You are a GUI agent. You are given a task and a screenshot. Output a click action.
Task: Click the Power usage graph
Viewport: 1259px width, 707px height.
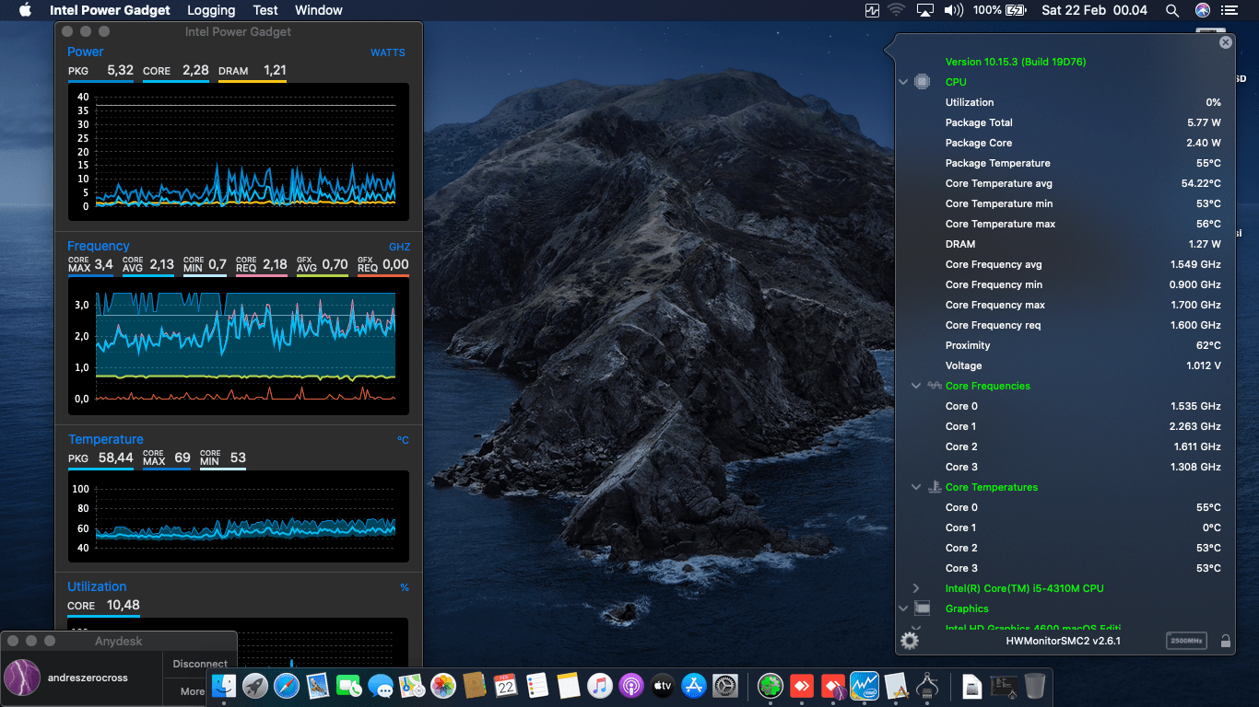point(238,152)
